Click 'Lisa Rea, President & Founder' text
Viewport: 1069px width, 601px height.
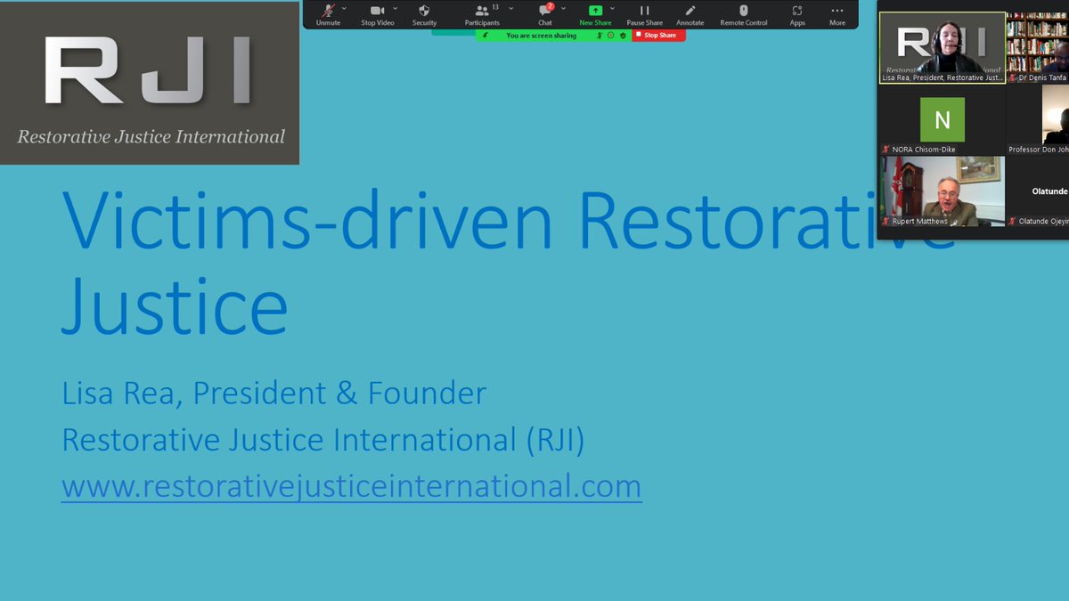[273, 393]
